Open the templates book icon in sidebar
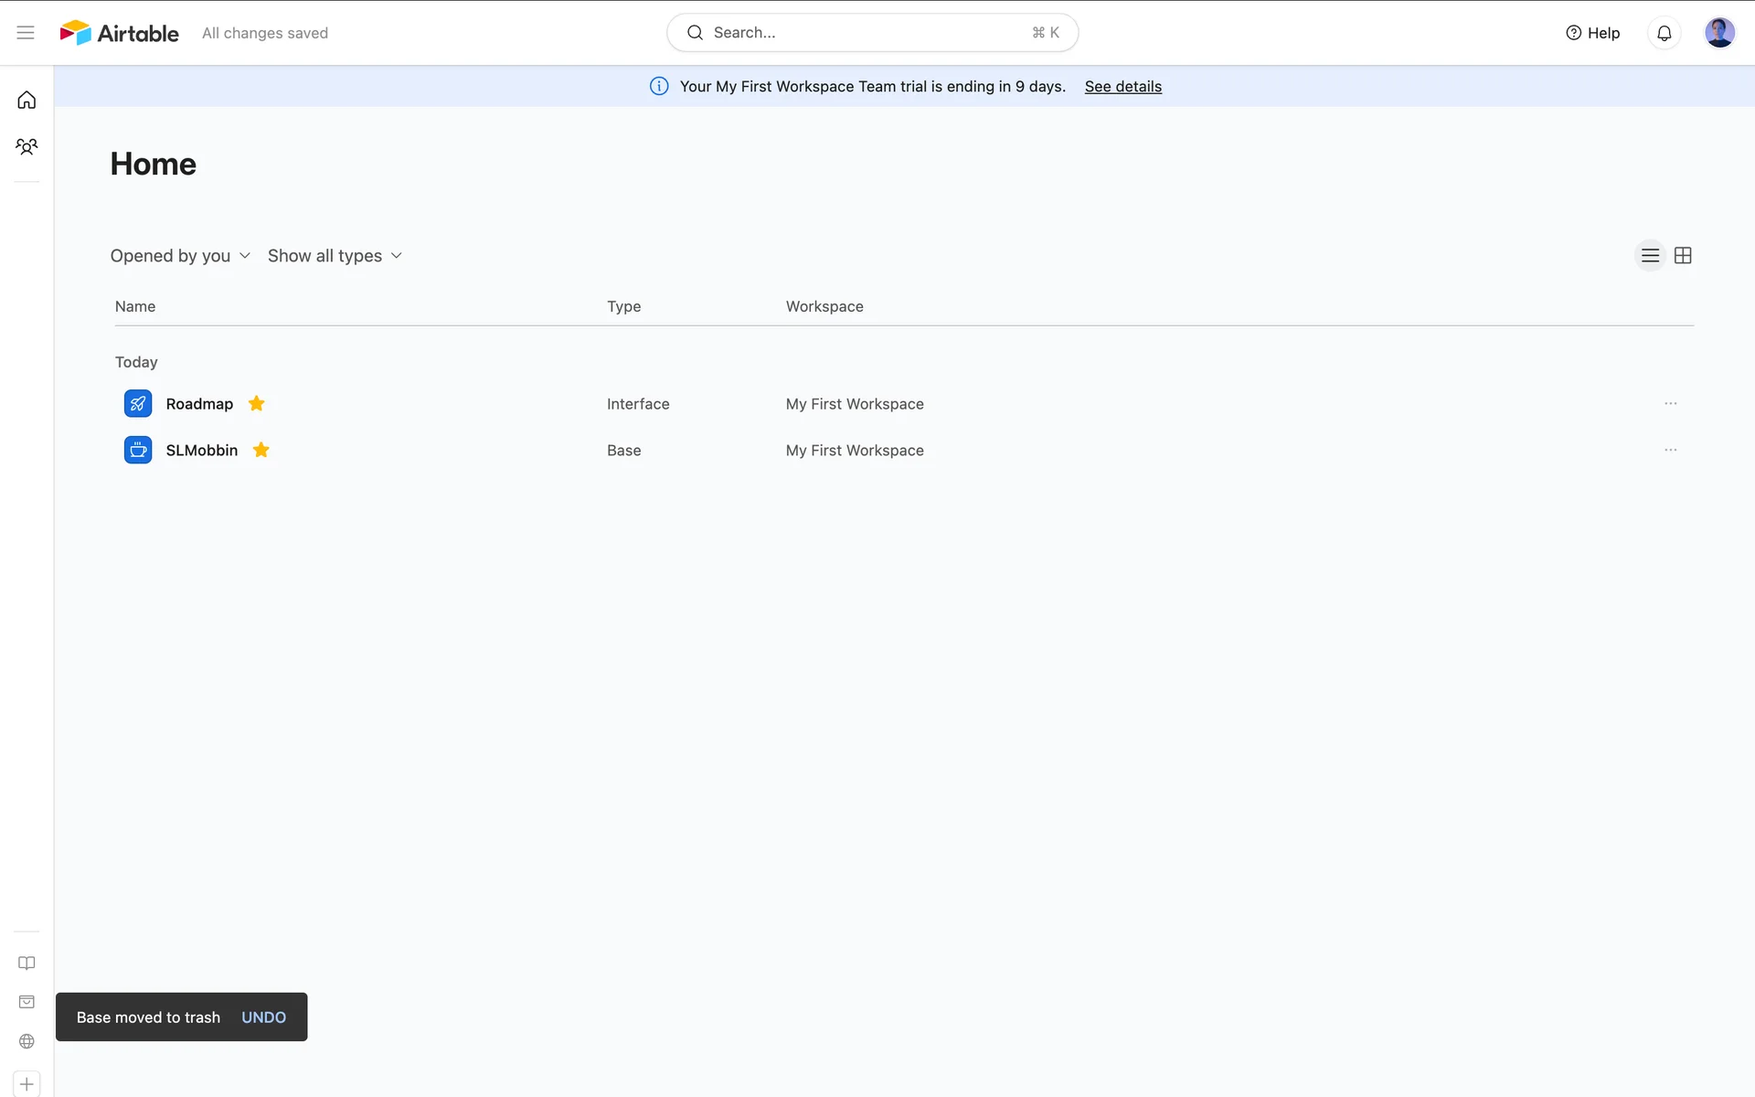Screen dimensions: 1755x1097 point(27,963)
